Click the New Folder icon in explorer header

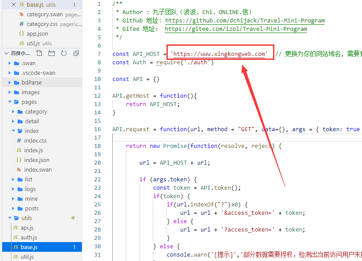click(x=52, y=53)
